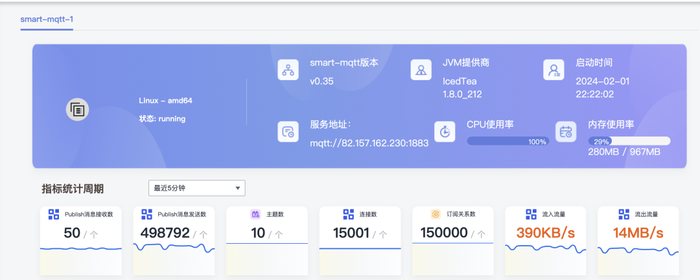700x280 pixels.
Task: Click the 启动时间 label
Action: click(x=594, y=63)
